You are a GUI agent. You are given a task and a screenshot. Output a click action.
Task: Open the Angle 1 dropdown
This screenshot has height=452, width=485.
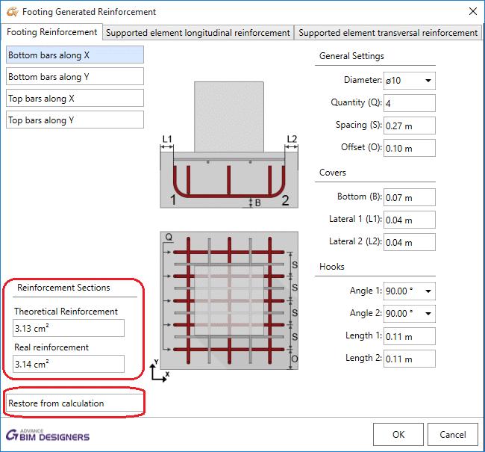click(x=409, y=291)
